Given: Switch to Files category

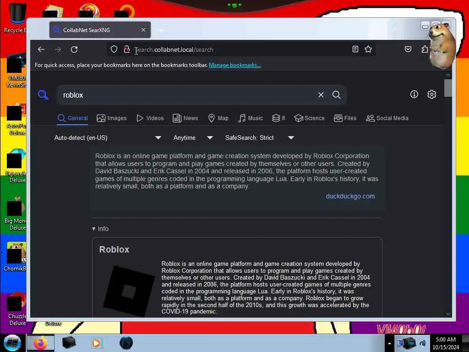Looking at the screenshot, I should pyautogui.click(x=345, y=118).
